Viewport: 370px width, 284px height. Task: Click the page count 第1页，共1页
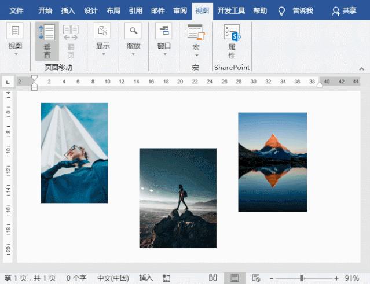[x=30, y=278]
